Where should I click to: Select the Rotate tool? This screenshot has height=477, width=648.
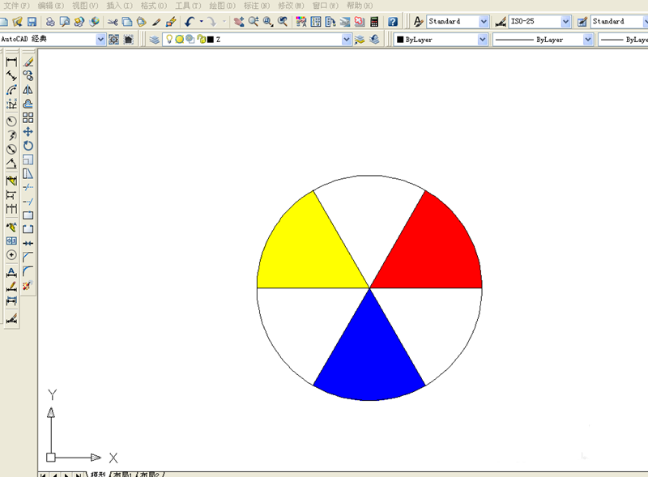[x=28, y=146]
